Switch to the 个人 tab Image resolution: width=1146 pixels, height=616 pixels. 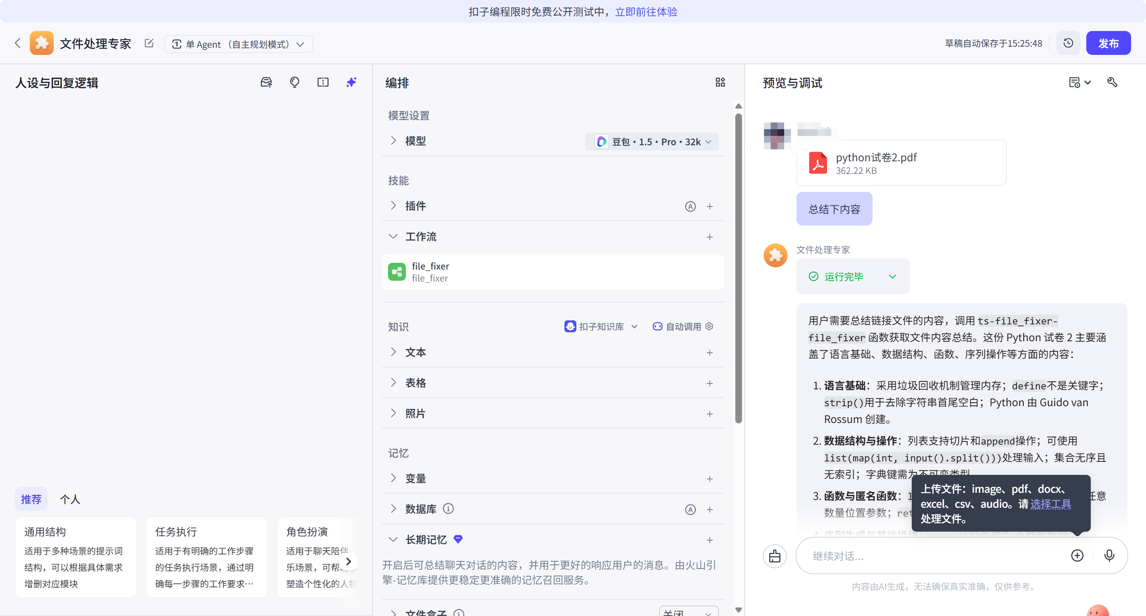pos(70,500)
